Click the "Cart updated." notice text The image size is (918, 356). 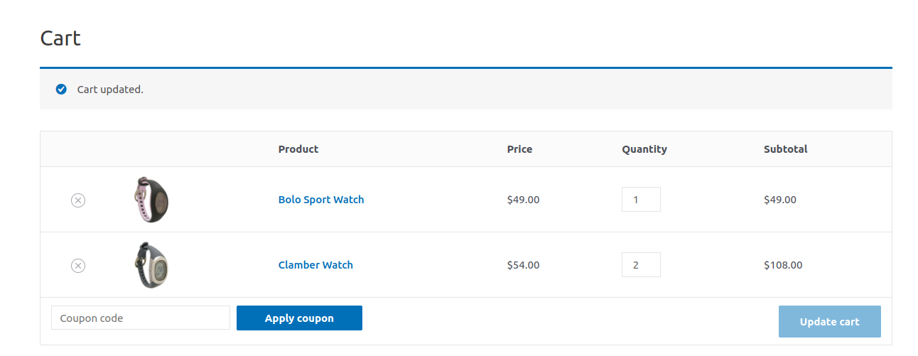110,90
